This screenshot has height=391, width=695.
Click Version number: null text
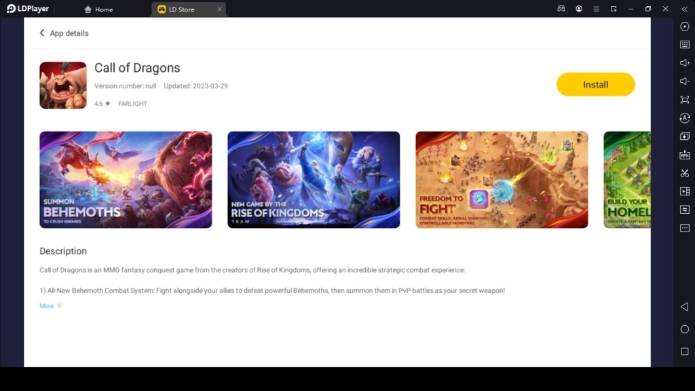point(125,86)
